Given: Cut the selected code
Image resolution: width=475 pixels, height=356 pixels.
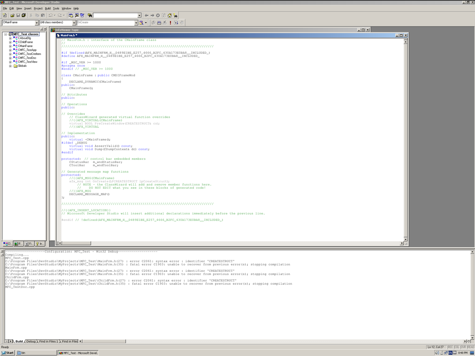Looking at the screenshot, I should pos(31,15).
